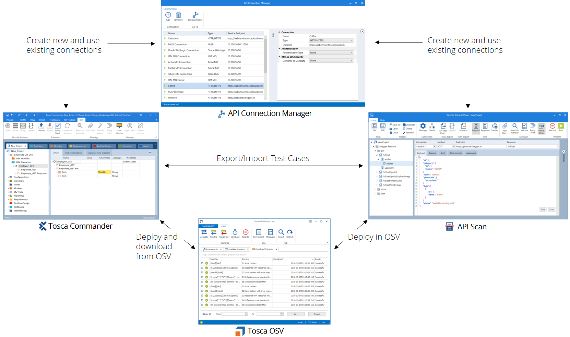The width and height of the screenshot is (570, 337).
Task: Open Cookies view in API Scan
Action: pyautogui.click(x=495, y=127)
